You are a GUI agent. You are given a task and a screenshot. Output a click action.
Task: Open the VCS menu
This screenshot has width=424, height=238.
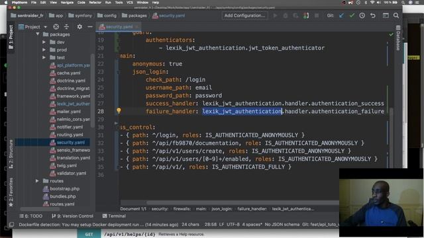(130, 3)
